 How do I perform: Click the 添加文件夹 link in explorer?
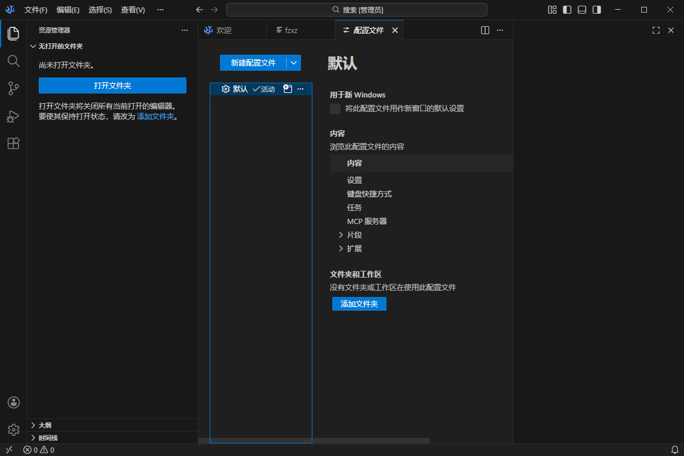[155, 116]
